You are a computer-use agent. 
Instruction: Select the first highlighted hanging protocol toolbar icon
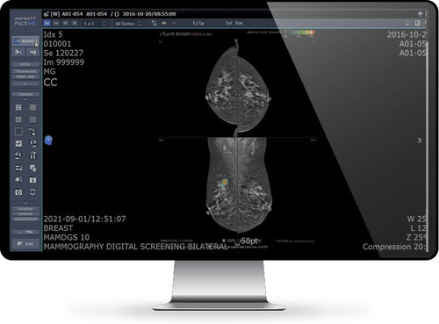[x=47, y=23]
